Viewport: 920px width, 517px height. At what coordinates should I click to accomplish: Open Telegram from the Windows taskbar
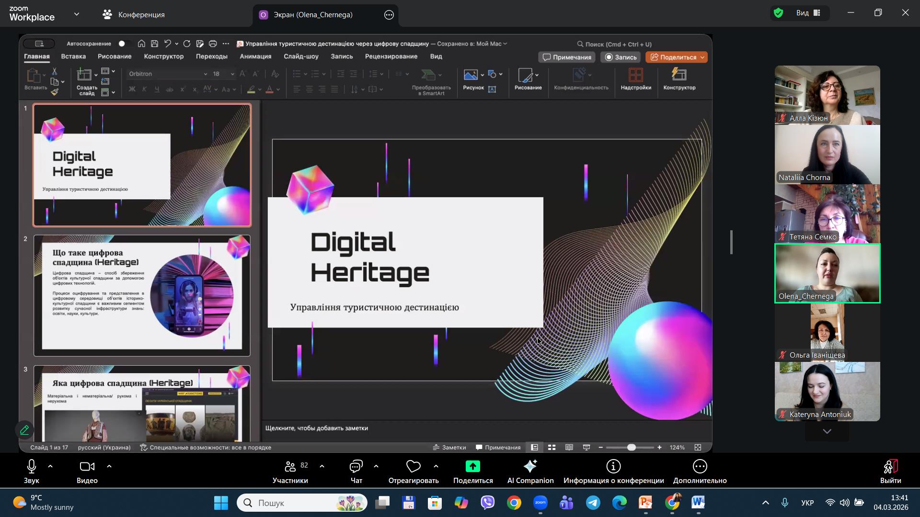coord(593,503)
